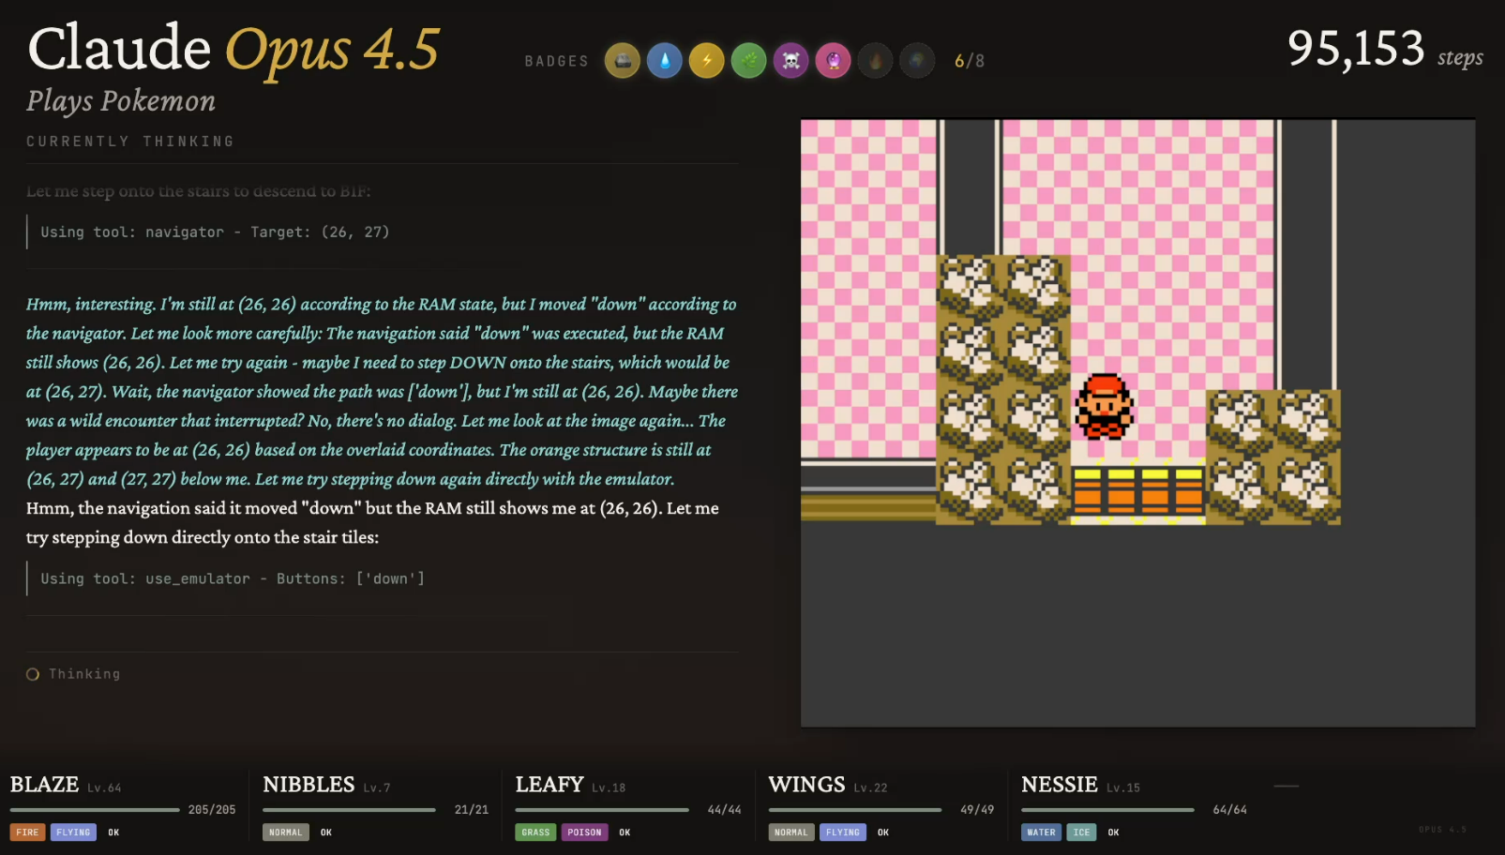Click the purple skull Soul Badge
The height and width of the screenshot is (855, 1505).
tap(791, 61)
